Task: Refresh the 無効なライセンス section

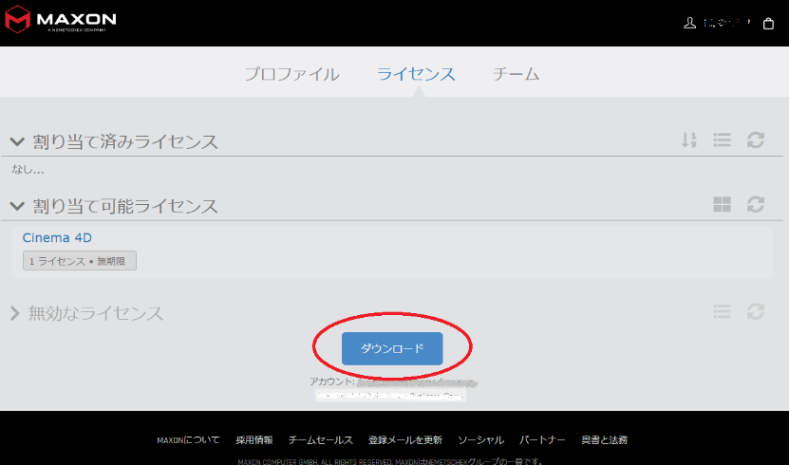Action: [755, 311]
